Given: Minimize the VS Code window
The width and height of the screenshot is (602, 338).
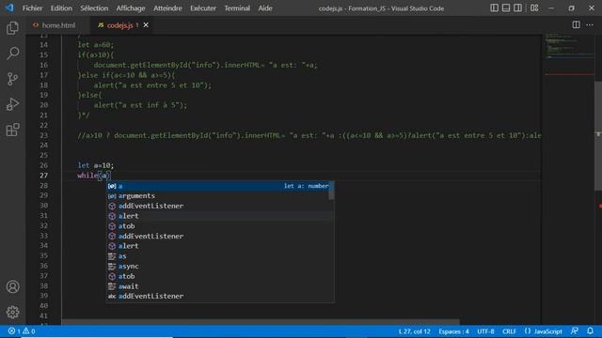Looking at the screenshot, I should (551, 8).
